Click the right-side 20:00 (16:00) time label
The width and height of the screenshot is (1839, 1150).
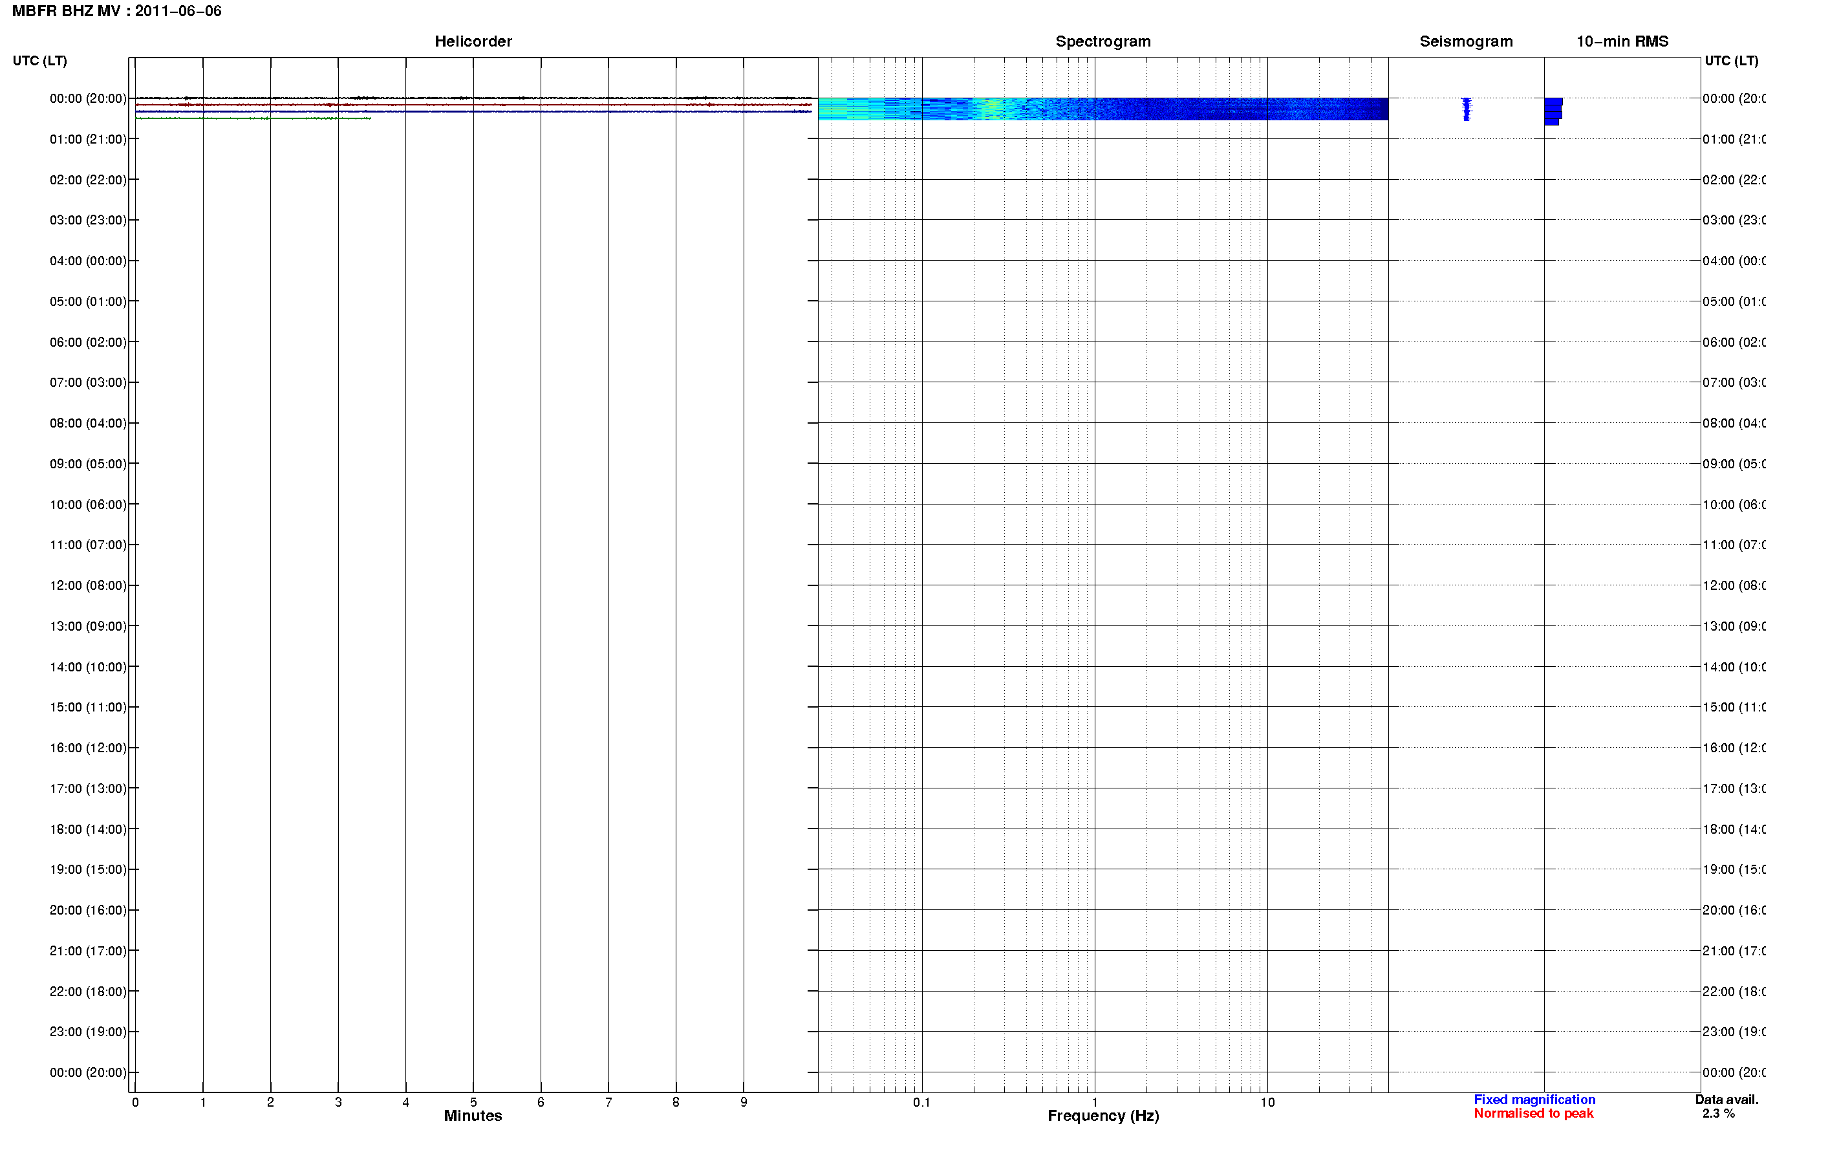click(x=1734, y=911)
